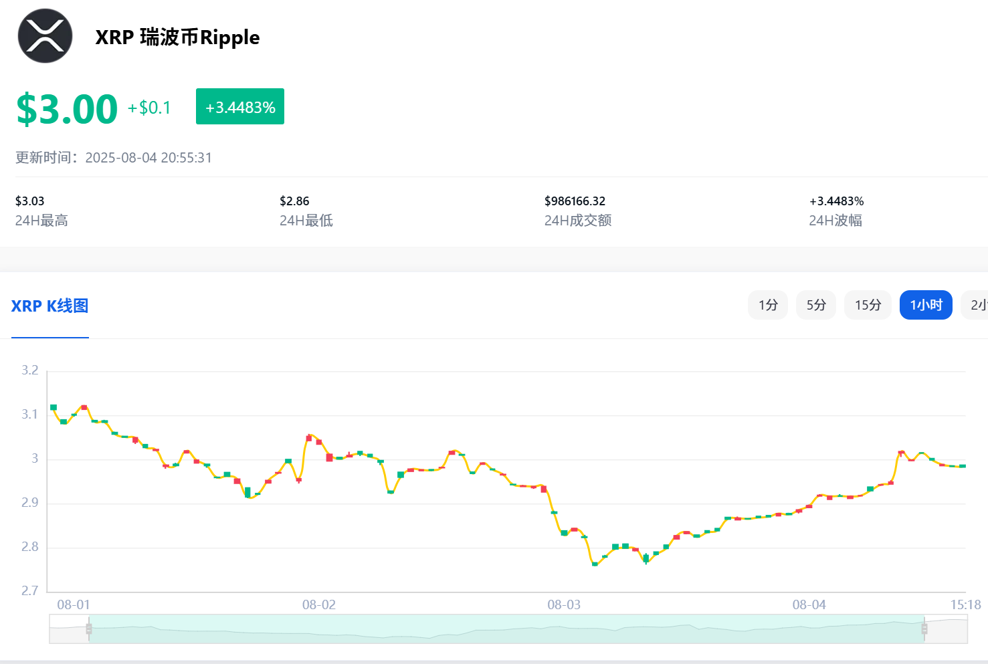Click the 3.2 y-axis price label
988x664 pixels.
click(x=30, y=370)
